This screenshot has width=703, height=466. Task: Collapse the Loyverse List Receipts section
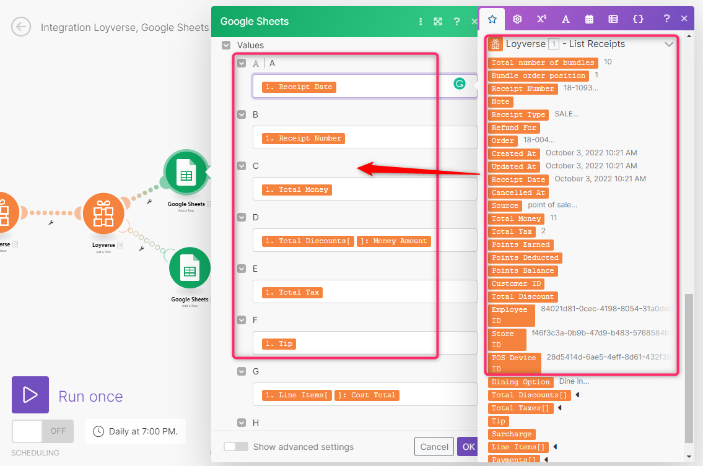pyautogui.click(x=669, y=45)
